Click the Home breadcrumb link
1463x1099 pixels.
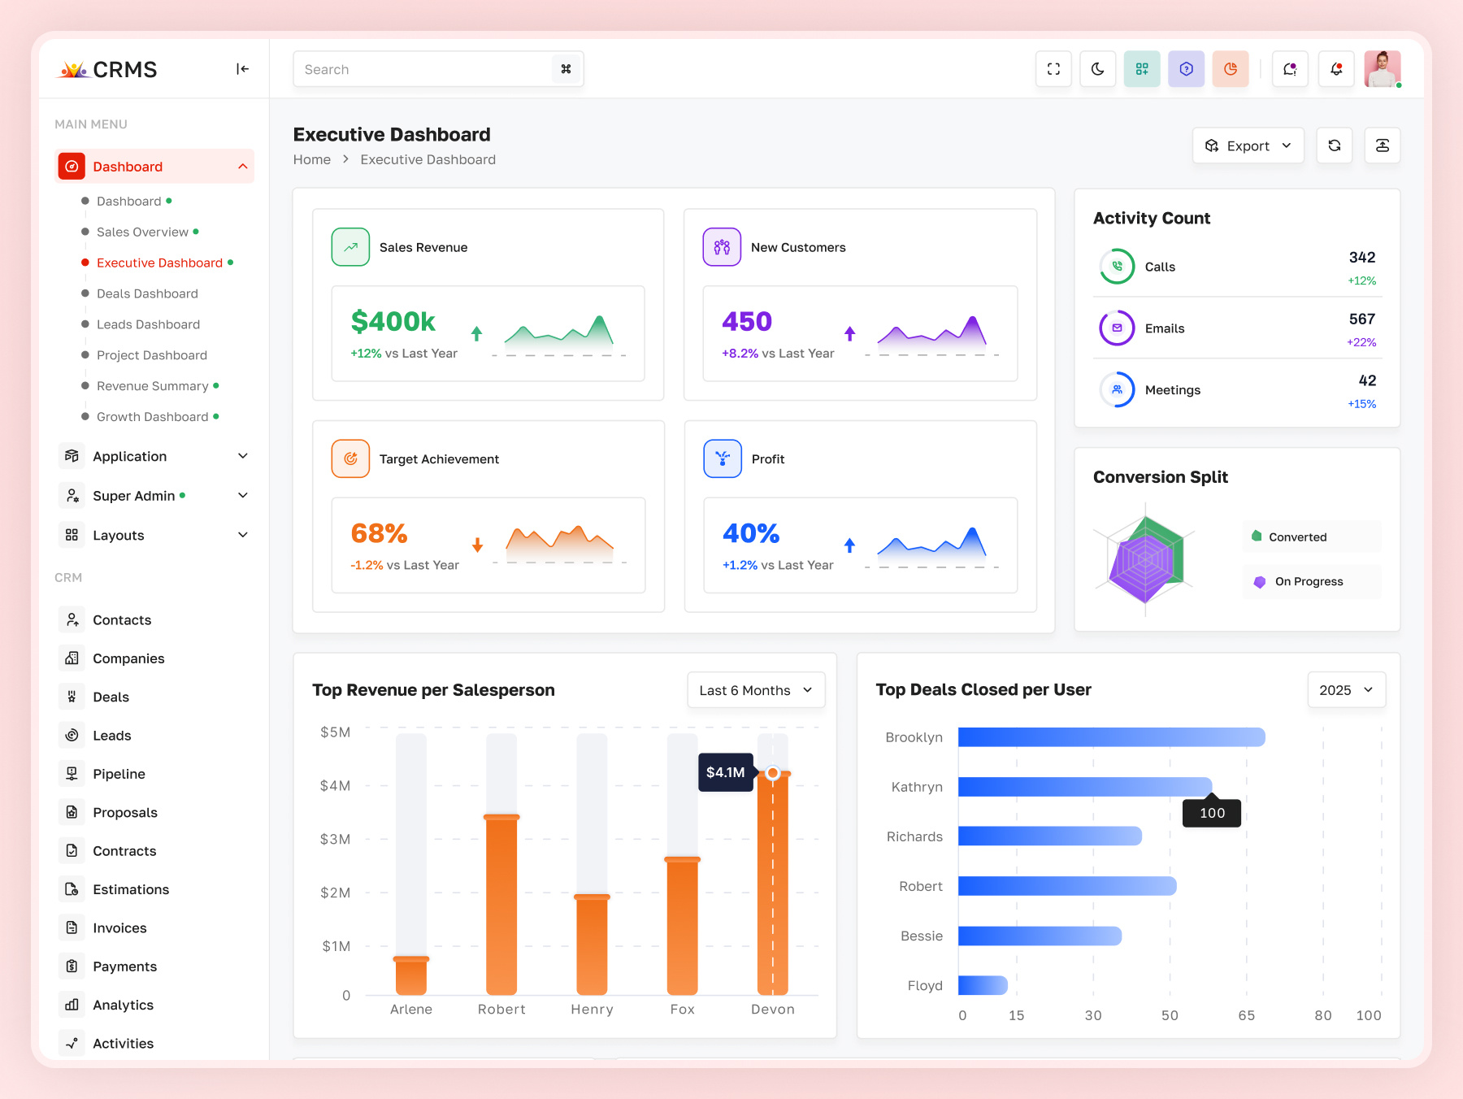tap(312, 159)
